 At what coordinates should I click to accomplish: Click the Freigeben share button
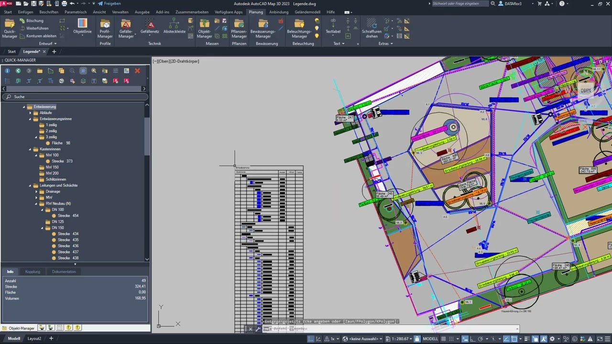(109, 3)
